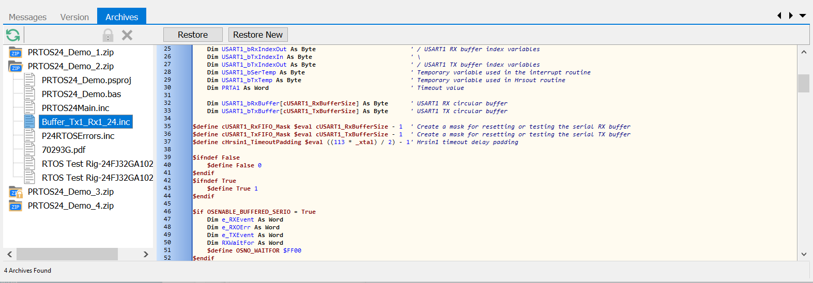Click the padlock lock-archive icon
813x283 pixels.
(108, 35)
